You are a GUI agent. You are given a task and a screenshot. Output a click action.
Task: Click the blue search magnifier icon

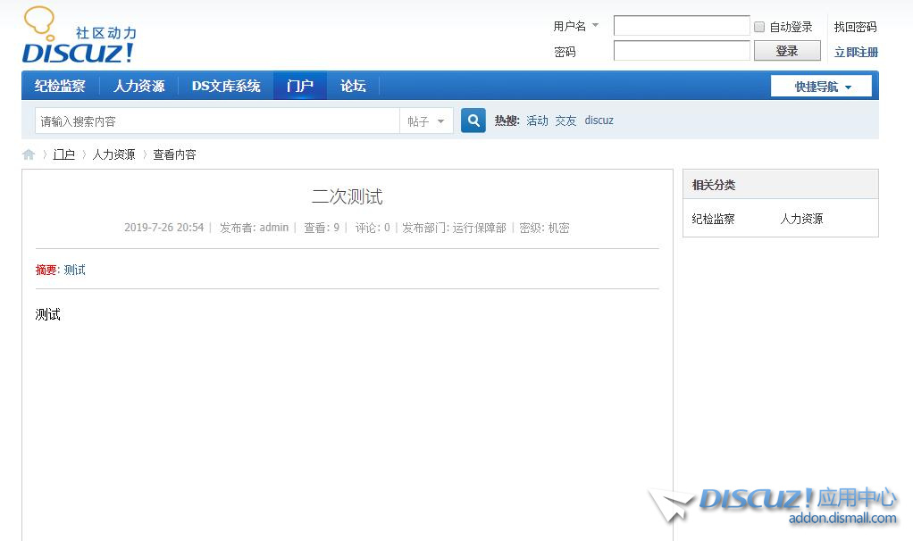click(x=473, y=121)
